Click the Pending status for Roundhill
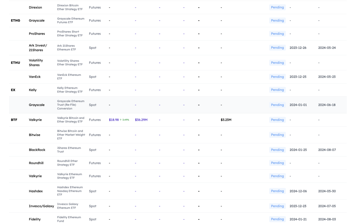Viewport: 347px width, 223px height. click(x=277, y=163)
